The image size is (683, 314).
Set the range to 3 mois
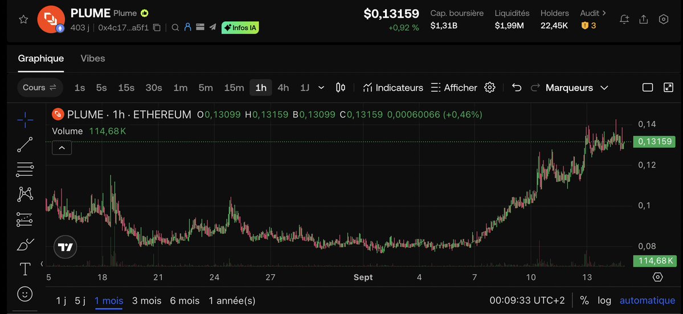pyautogui.click(x=147, y=301)
